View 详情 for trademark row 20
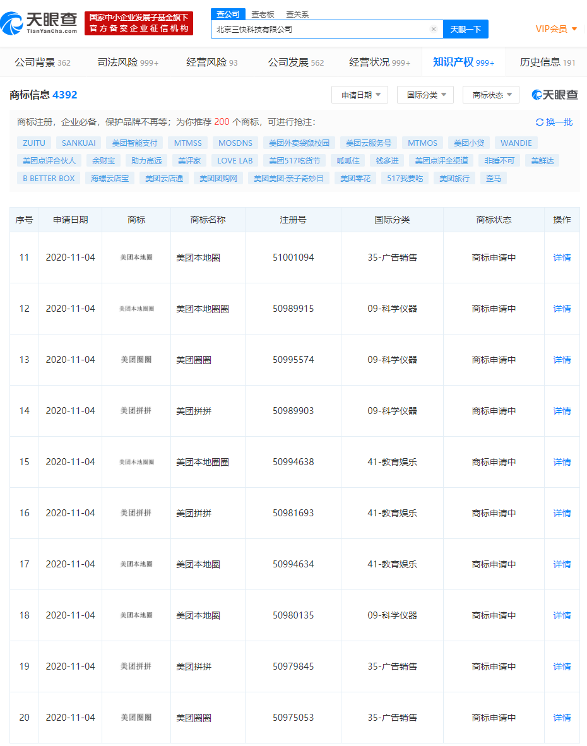The image size is (587, 746). coord(562,718)
